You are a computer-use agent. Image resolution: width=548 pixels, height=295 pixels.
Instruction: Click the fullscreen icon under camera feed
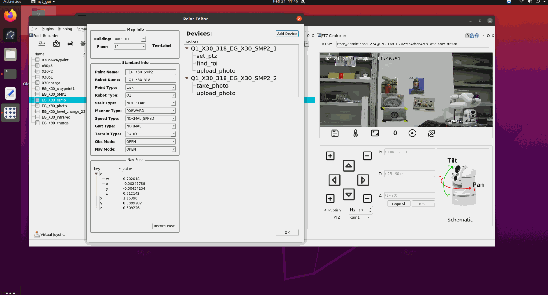(375, 134)
